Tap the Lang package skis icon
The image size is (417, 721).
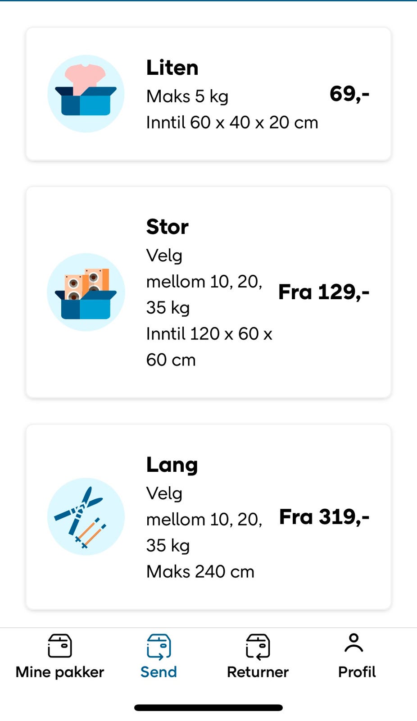(x=86, y=517)
